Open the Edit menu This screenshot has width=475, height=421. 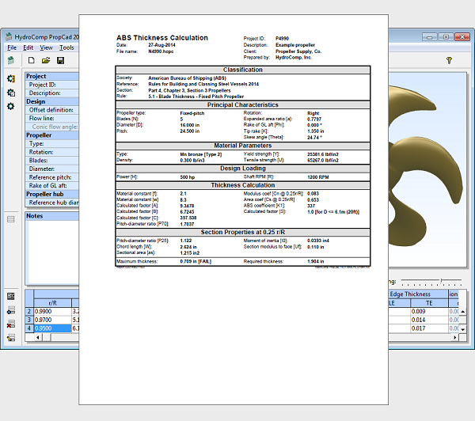point(28,47)
